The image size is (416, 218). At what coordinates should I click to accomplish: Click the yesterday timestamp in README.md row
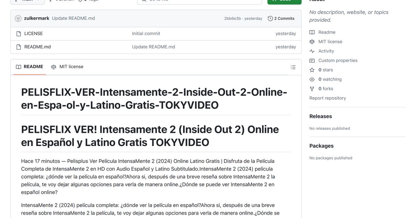coord(286,47)
